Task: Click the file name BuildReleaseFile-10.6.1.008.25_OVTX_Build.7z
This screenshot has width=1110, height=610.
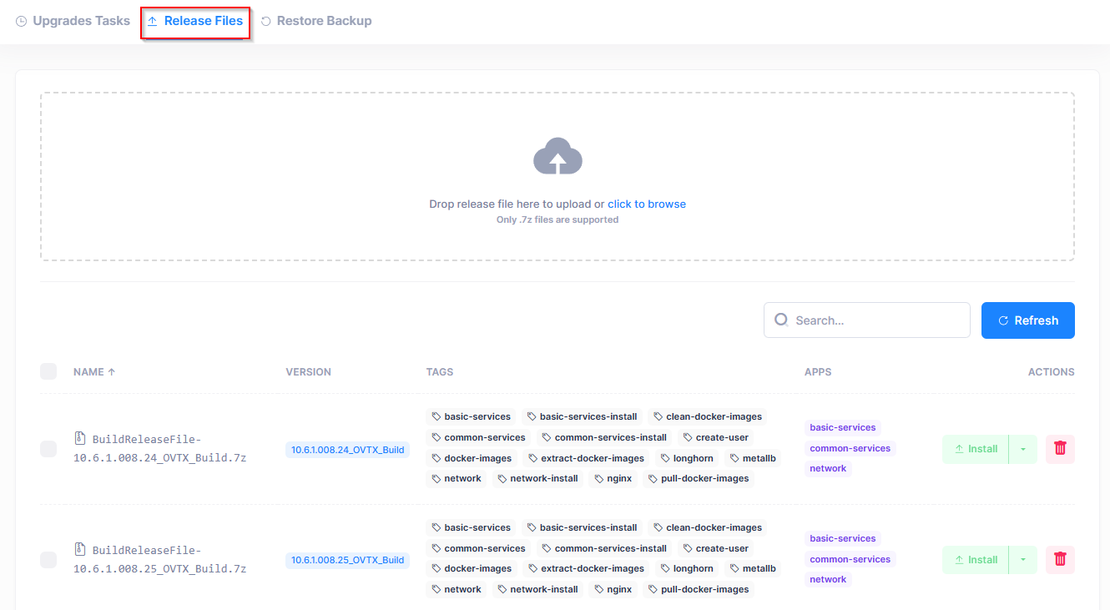Action: pos(160,559)
